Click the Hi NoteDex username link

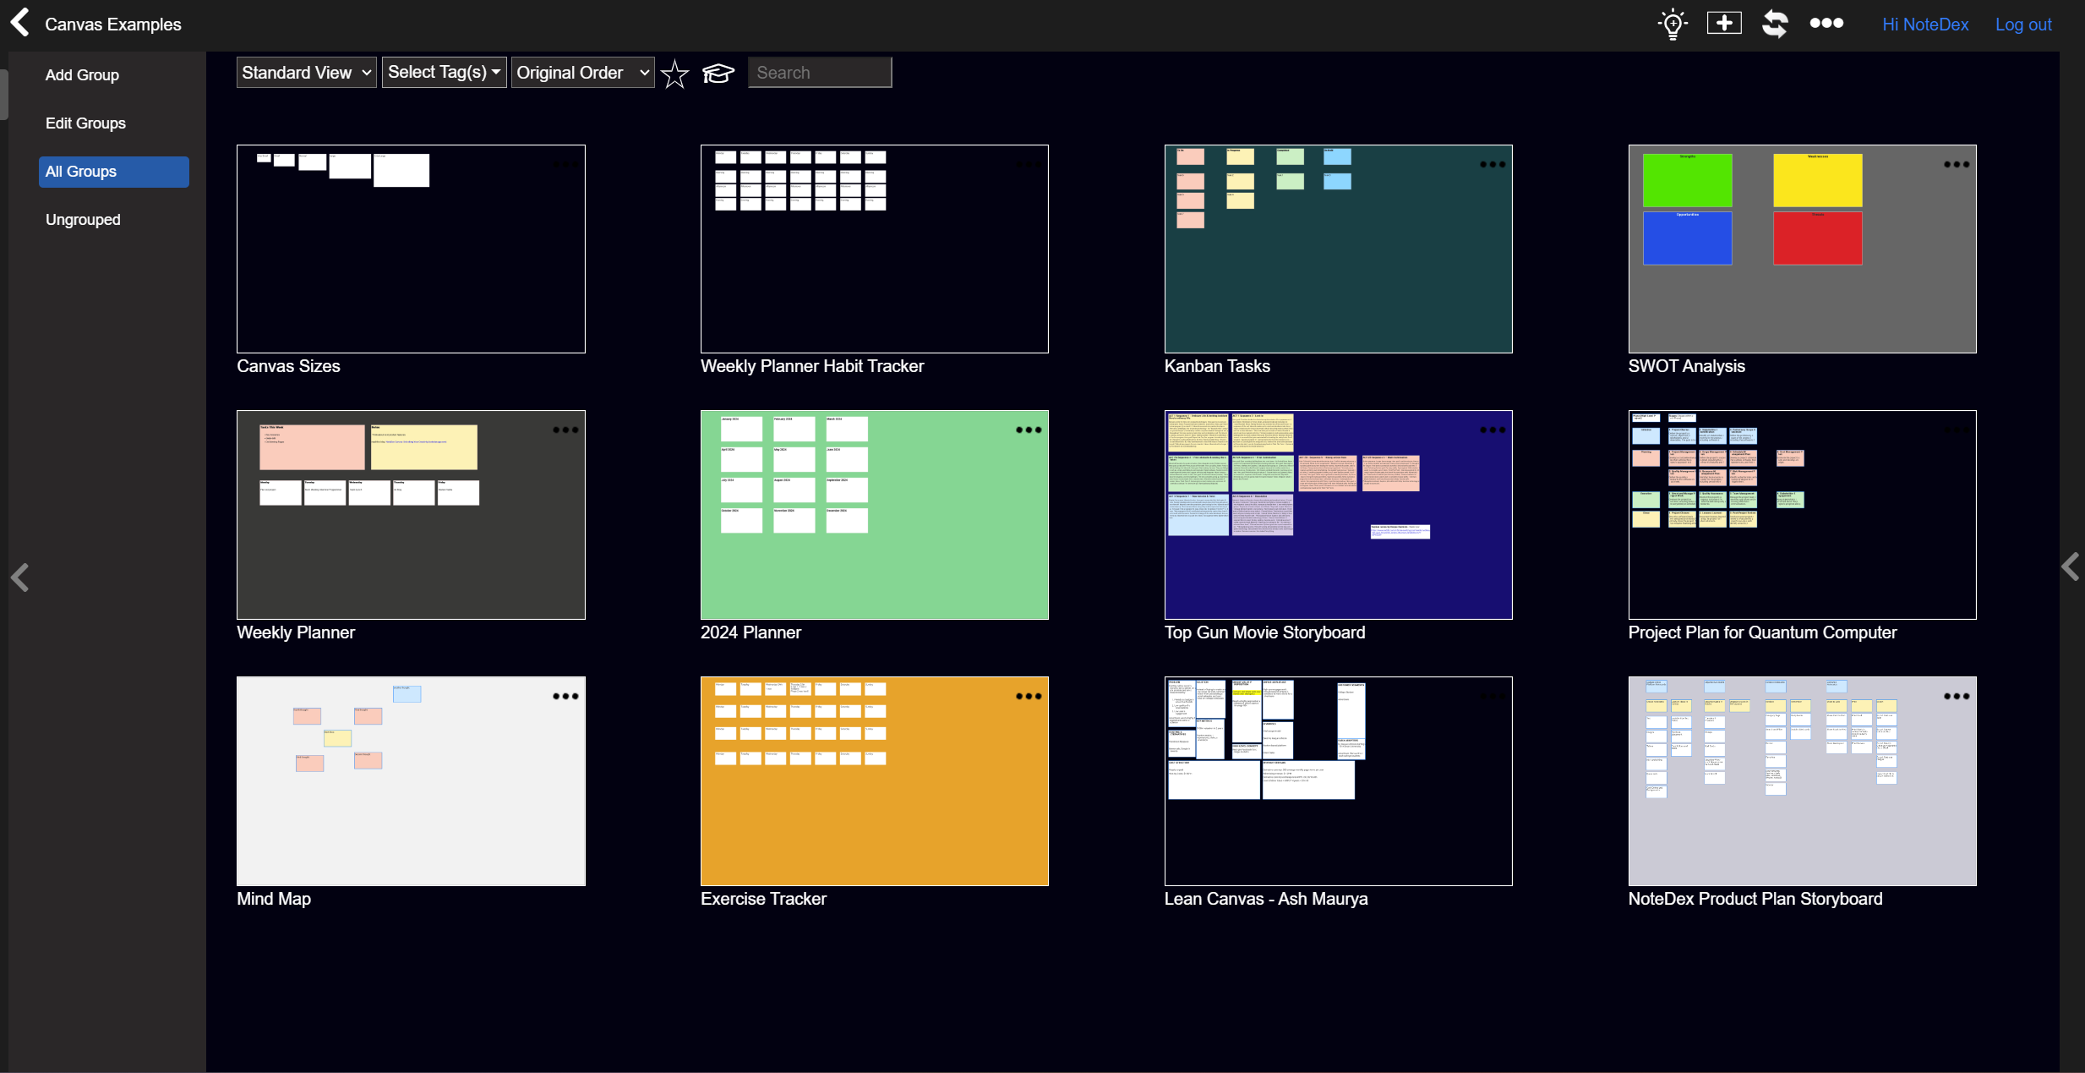tap(1925, 25)
